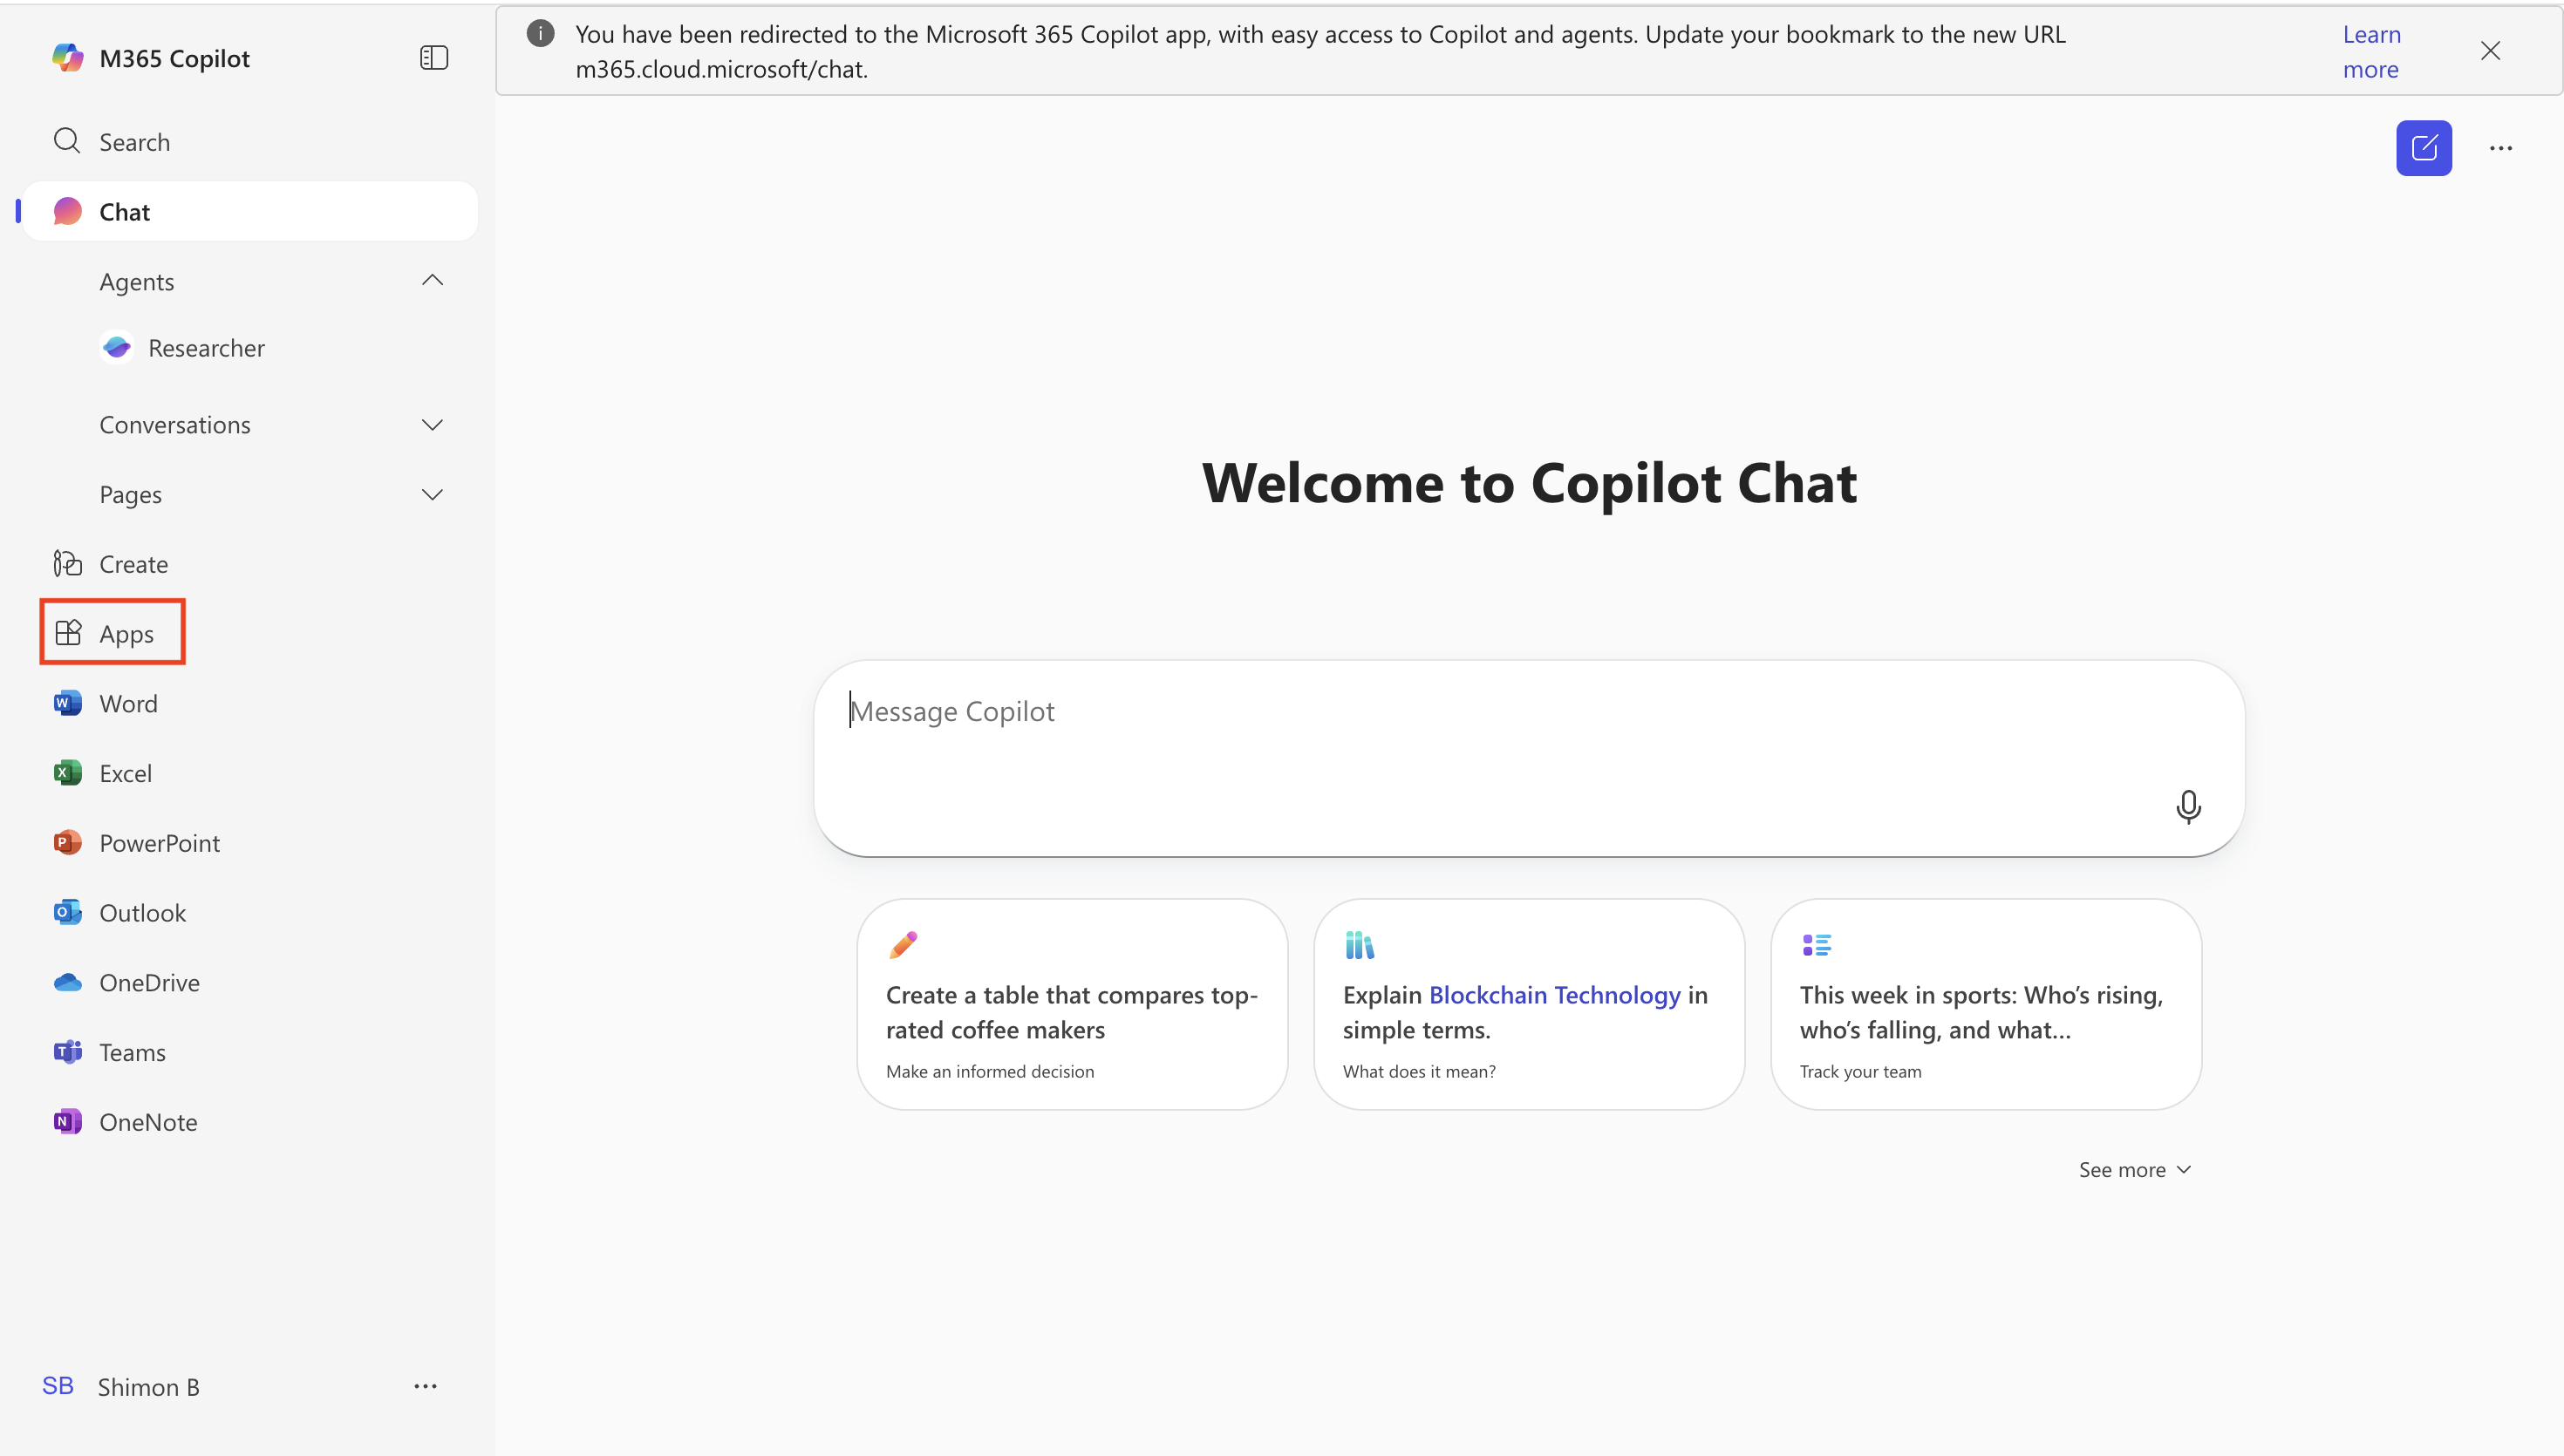The height and width of the screenshot is (1456, 2564).
Task: Toggle the sidebar collapse panel icon
Action: tap(433, 58)
